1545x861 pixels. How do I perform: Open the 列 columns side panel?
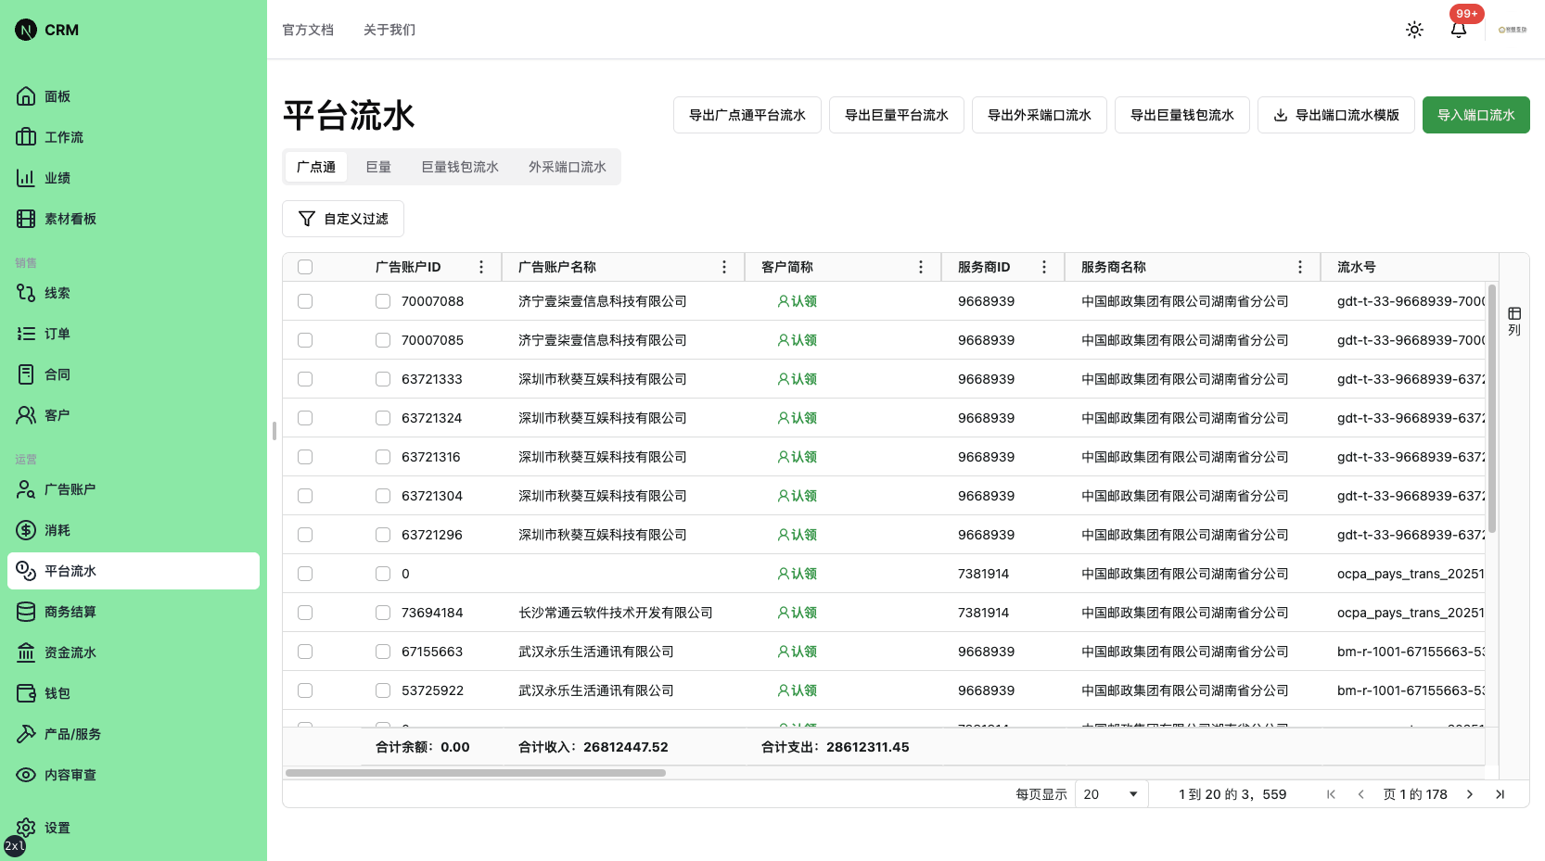(1514, 321)
